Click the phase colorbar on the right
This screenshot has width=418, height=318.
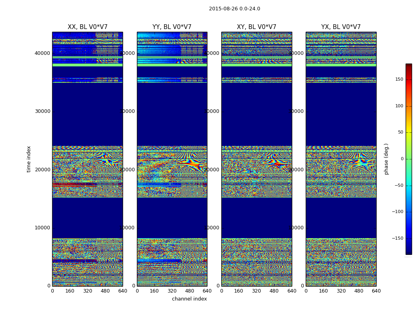(408, 159)
